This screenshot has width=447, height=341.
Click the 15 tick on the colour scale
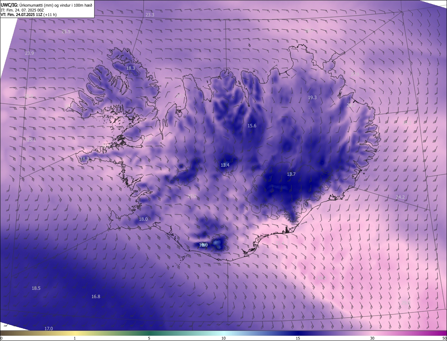pyautogui.click(x=298, y=339)
